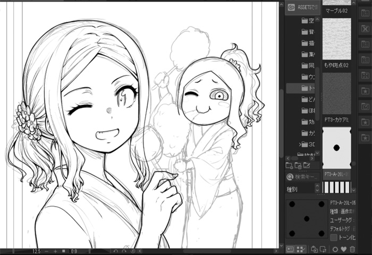Rename the material folder with the pencil icon
Screen dimensions: 372x255
click(307, 165)
